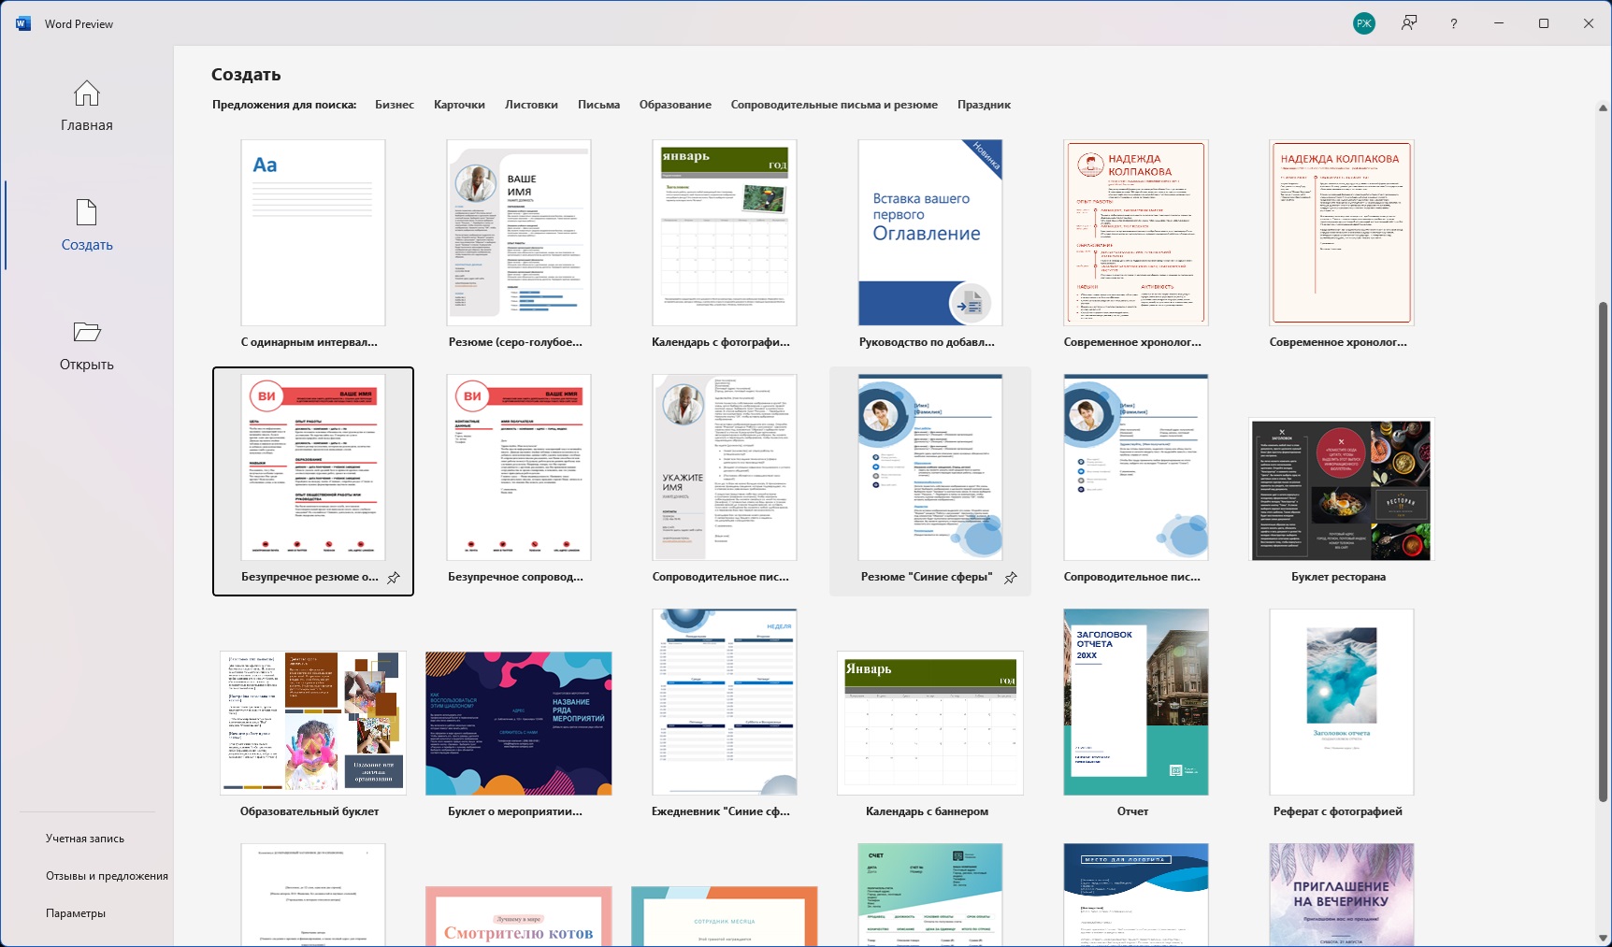Open the help question mark icon
Image resolution: width=1612 pixels, height=947 pixels.
(1454, 23)
